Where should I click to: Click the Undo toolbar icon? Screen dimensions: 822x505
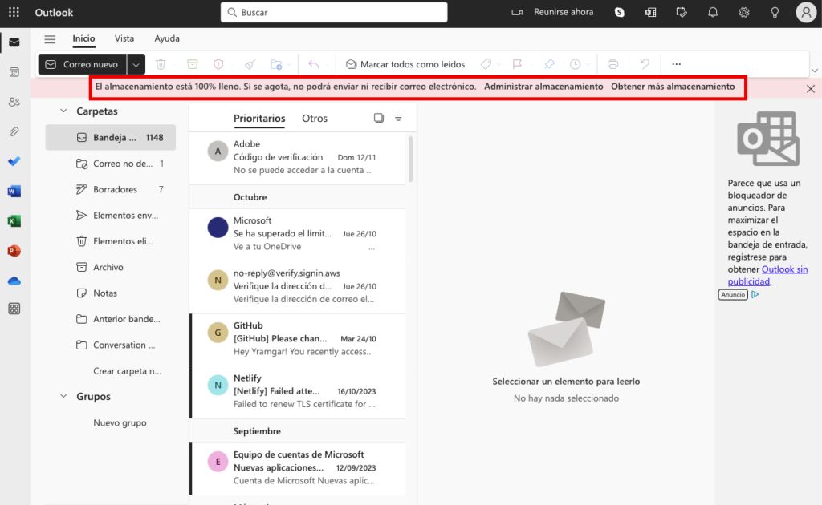pos(645,64)
